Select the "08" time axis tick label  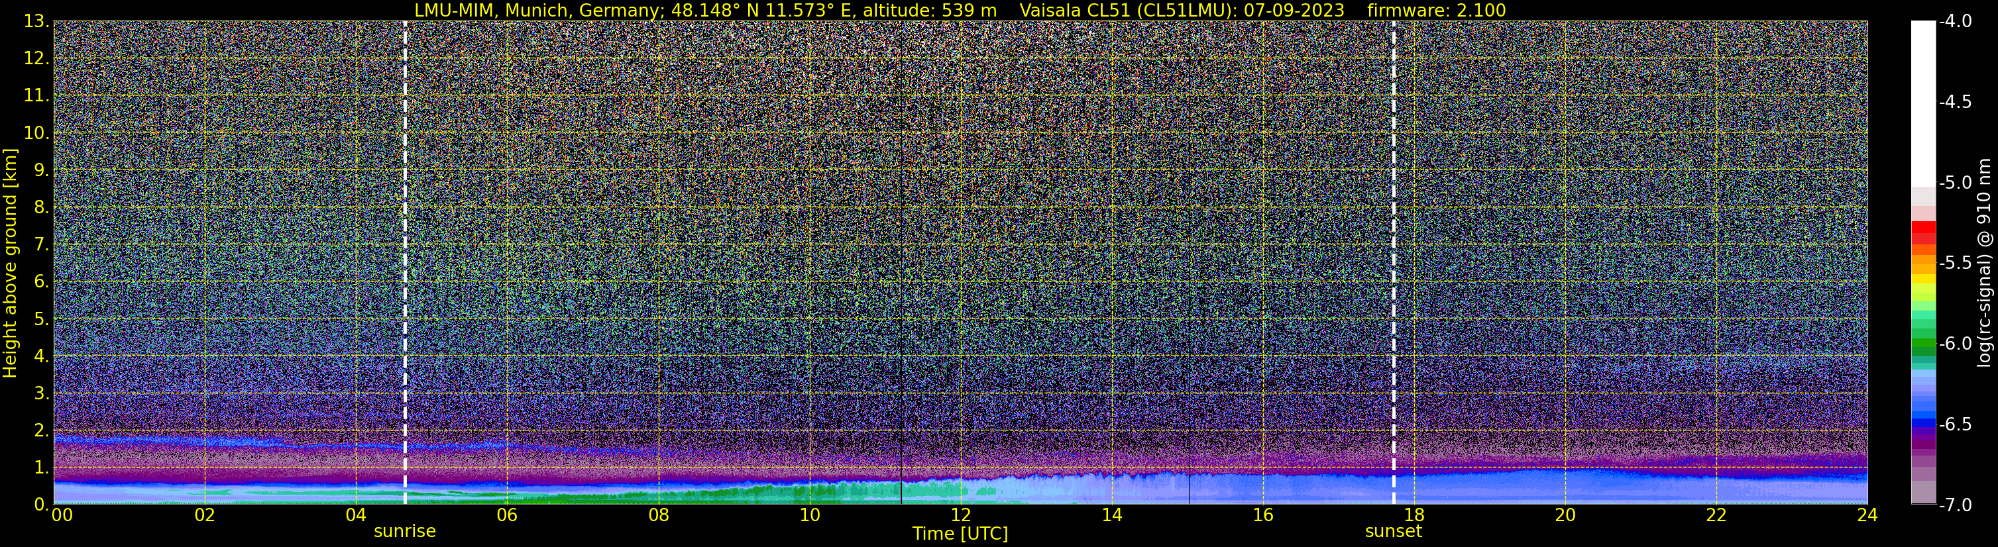point(659,515)
